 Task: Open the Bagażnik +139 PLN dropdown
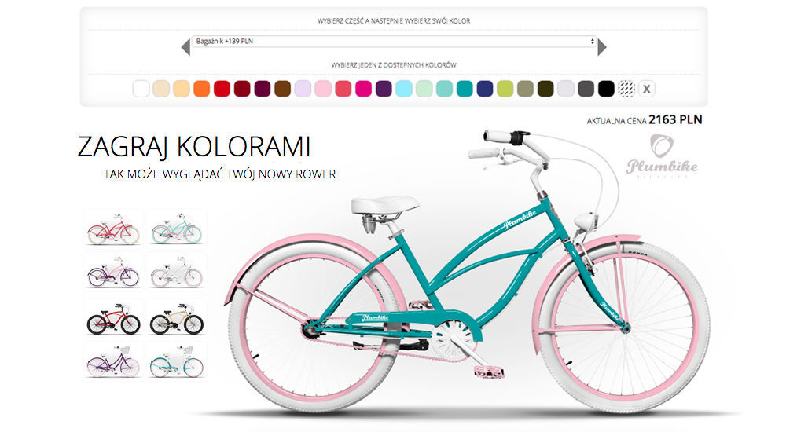pyautogui.click(x=395, y=41)
